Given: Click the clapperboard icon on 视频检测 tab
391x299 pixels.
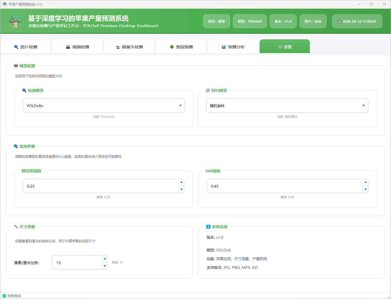Looking at the screenshot, I should point(68,47).
